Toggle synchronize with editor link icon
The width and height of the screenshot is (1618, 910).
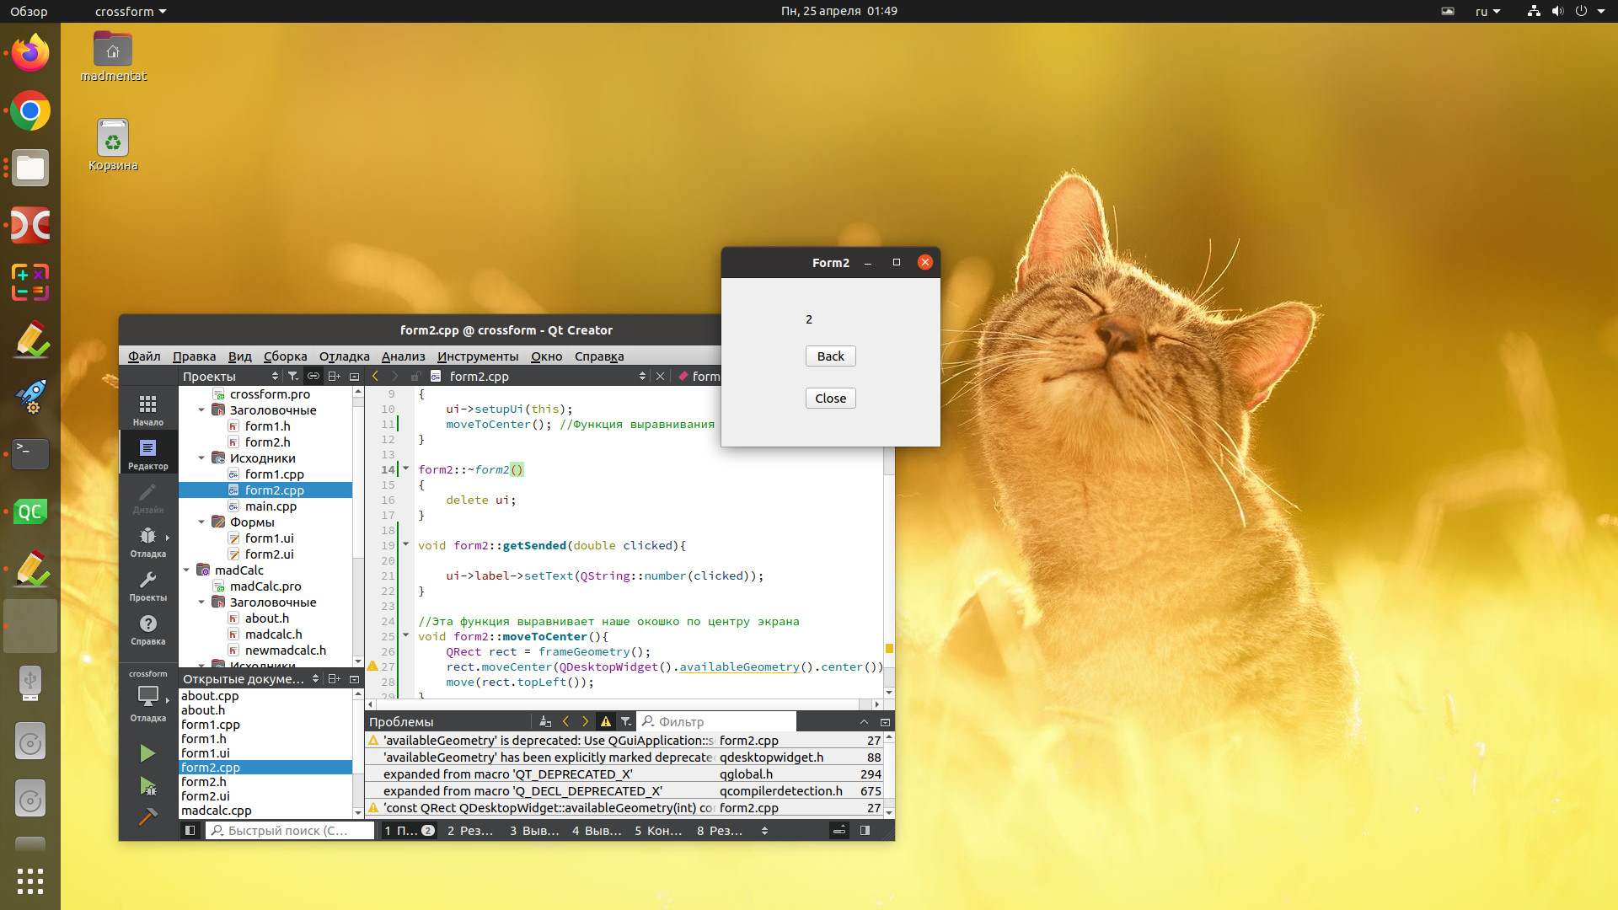click(313, 377)
